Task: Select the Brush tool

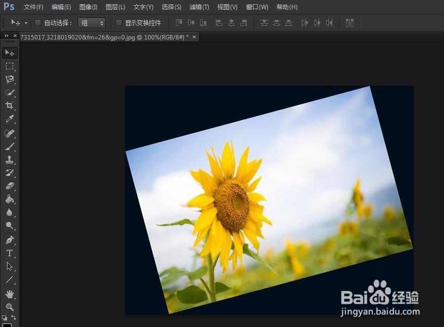Action: click(x=10, y=147)
